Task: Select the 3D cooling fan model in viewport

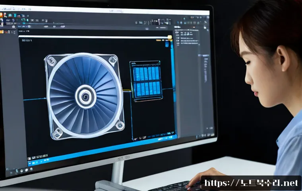Action: click(x=84, y=96)
